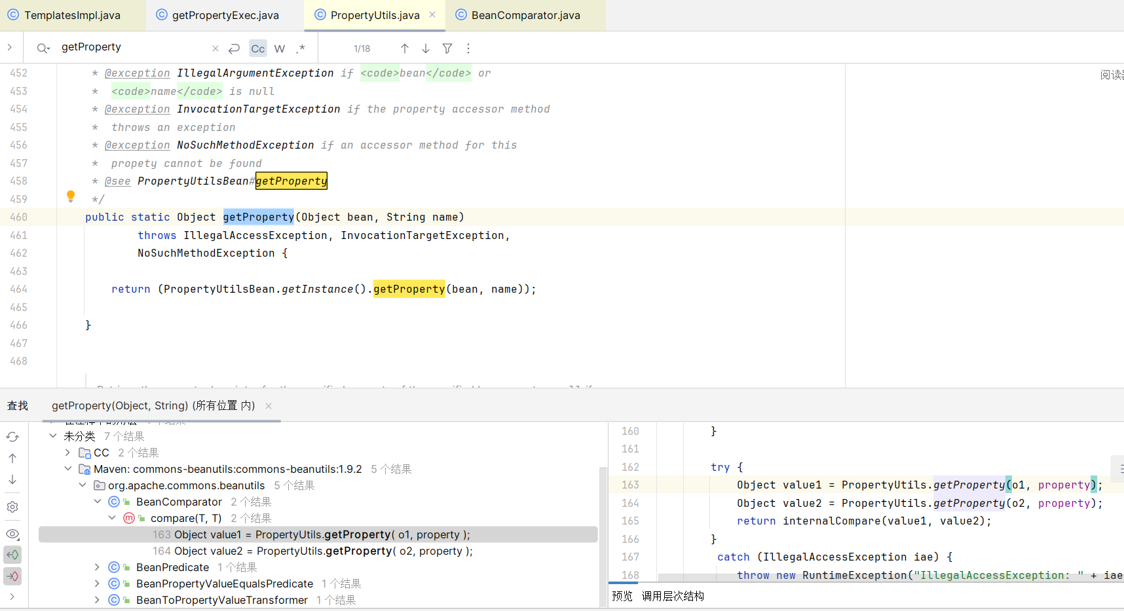The width and height of the screenshot is (1124, 611).
Task: Collapse the 未分类 group
Action: (53, 436)
